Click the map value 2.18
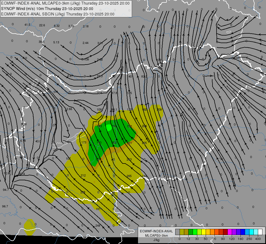Viewport: 266px width, 244px height. pos(86,26)
